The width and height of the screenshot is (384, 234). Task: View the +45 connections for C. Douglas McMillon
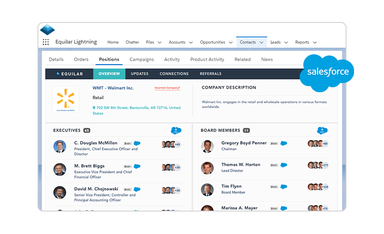177,145
